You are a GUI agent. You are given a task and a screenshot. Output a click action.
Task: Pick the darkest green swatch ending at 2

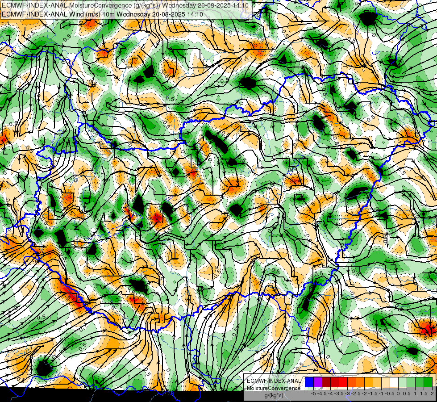(x=428, y=382)
